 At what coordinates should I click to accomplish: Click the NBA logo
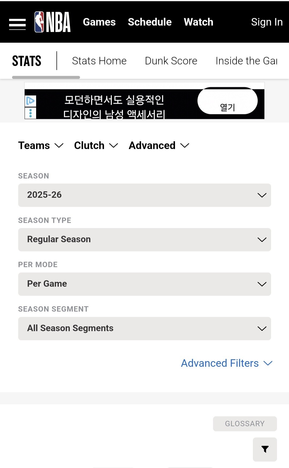[x=53, y=22]
